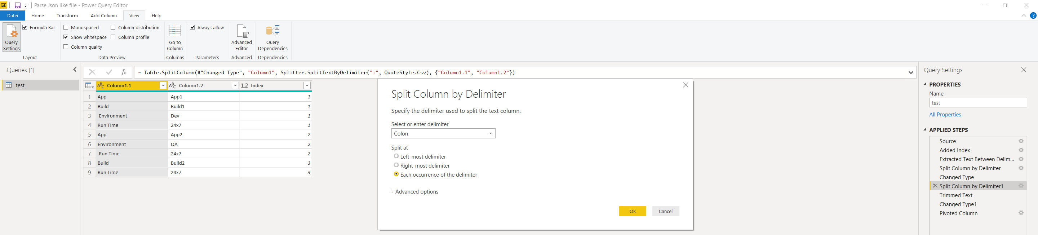The height and width of the screenshot is (235, 1038).
Task: Click the test query table icon
Action: [8, 85]
